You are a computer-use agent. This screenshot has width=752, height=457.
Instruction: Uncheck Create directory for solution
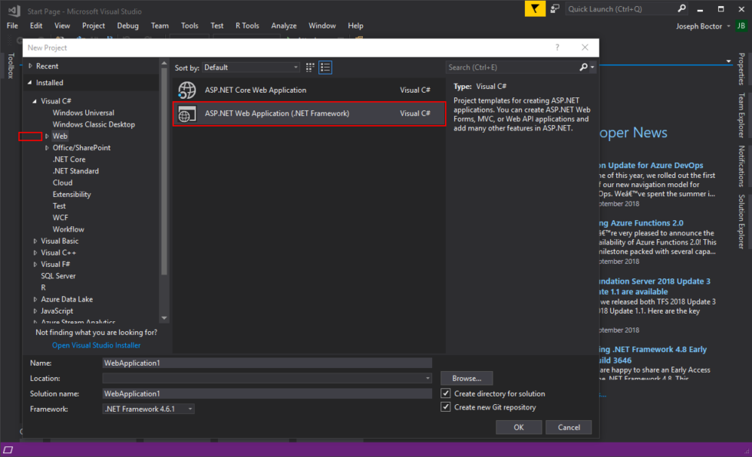click(446, 393)
